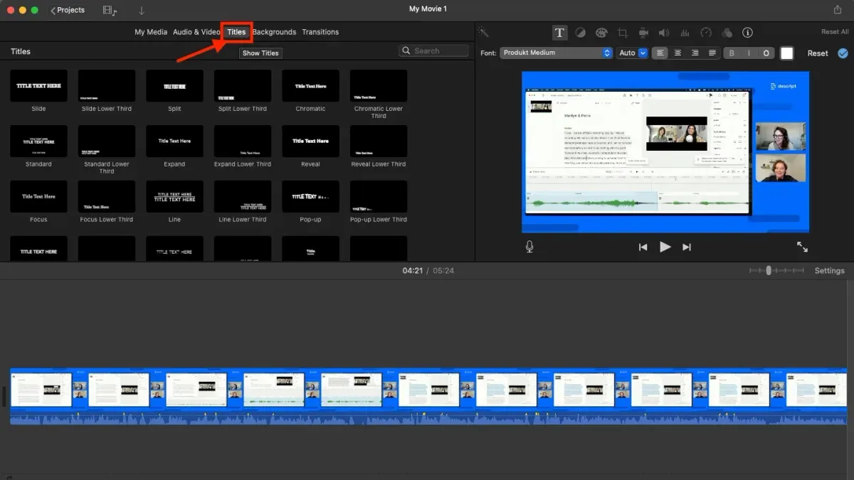Select the Standard title thumbnail
This screenshot has width=854, height=480.
coord(38,141)
